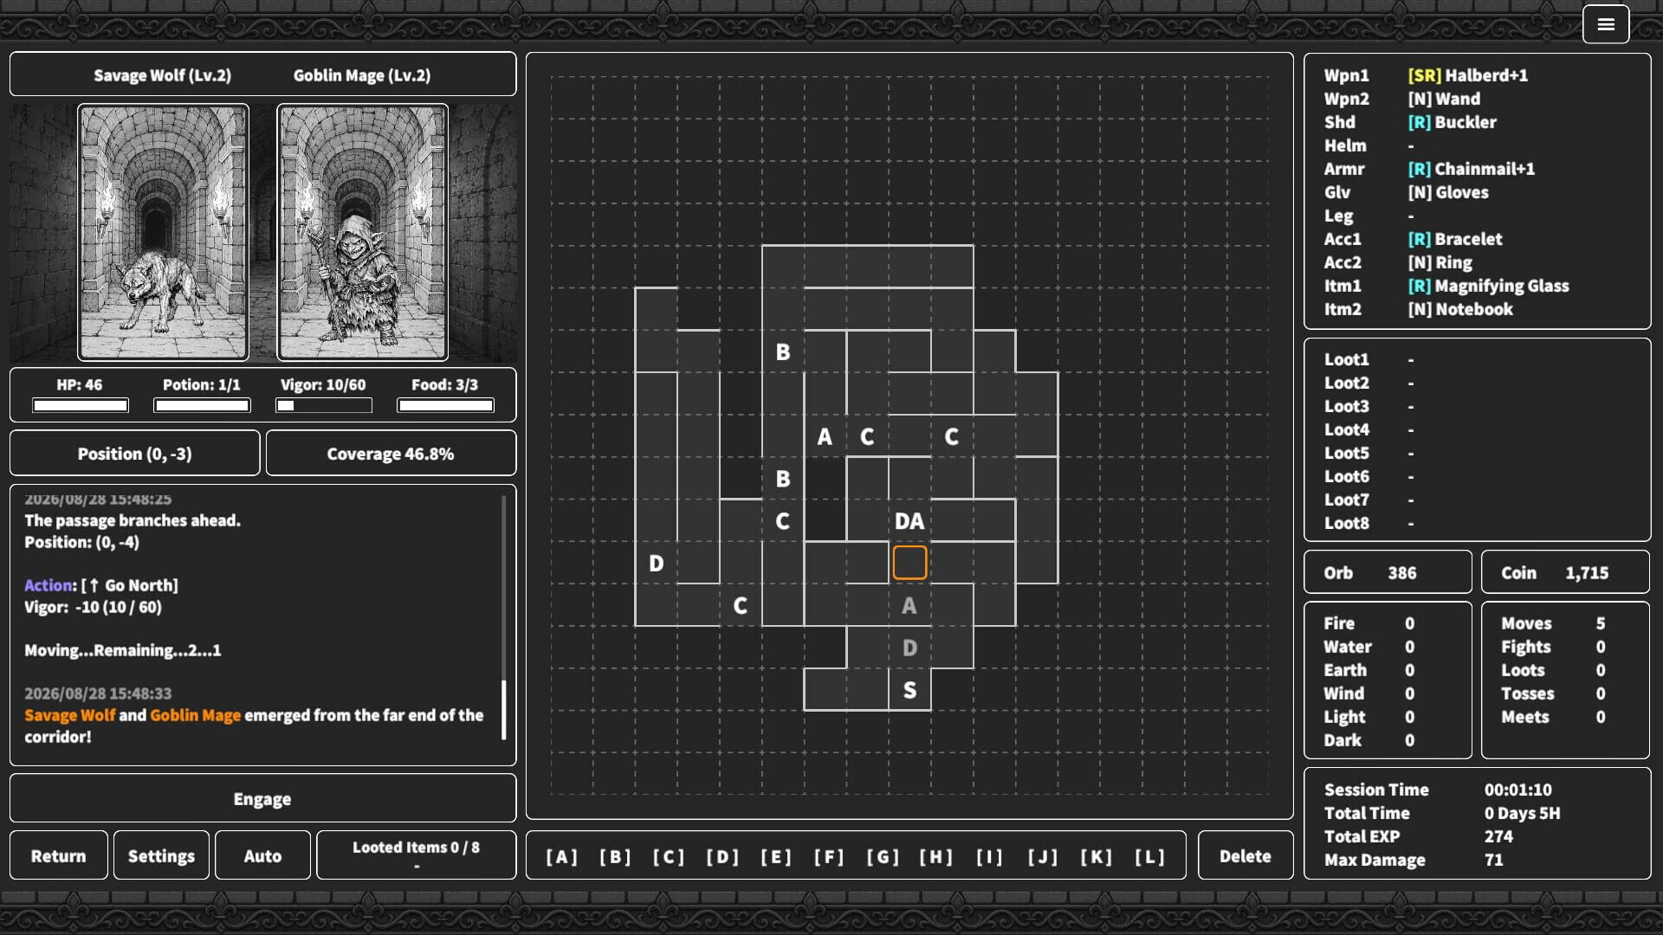Select map marker [D] in toolbar

coord(722,856)
